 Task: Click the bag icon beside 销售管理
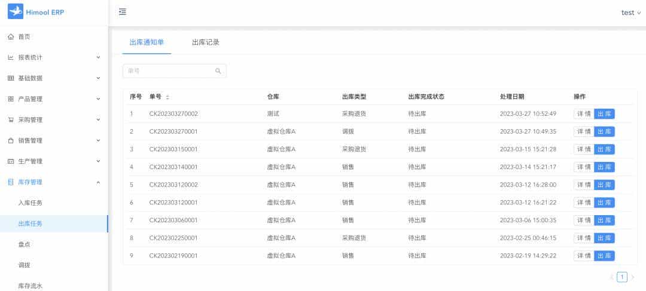pyautogui.click(x=11, y=140)
